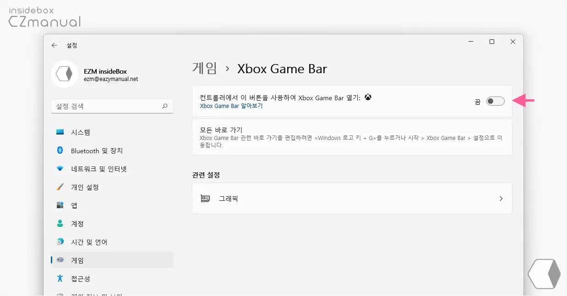Click the 시간 및 언어 globe icon
Screen dimensions: 567x296
[x=60, y=242]
